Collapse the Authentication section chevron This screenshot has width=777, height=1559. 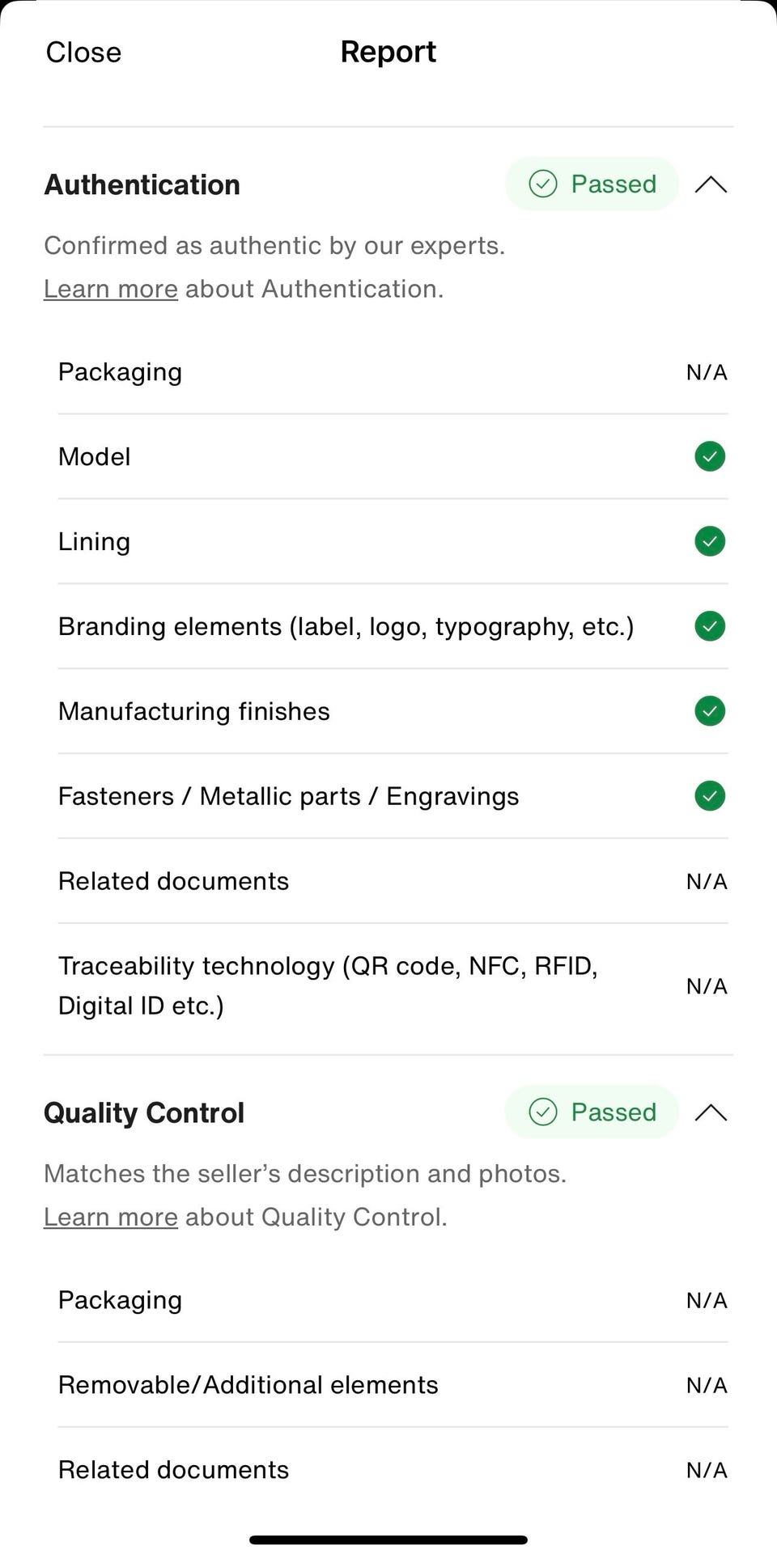coord(711,184)
